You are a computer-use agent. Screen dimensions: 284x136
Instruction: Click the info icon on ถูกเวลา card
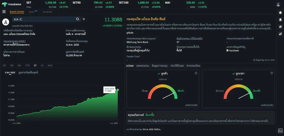(x=272, y=73)
